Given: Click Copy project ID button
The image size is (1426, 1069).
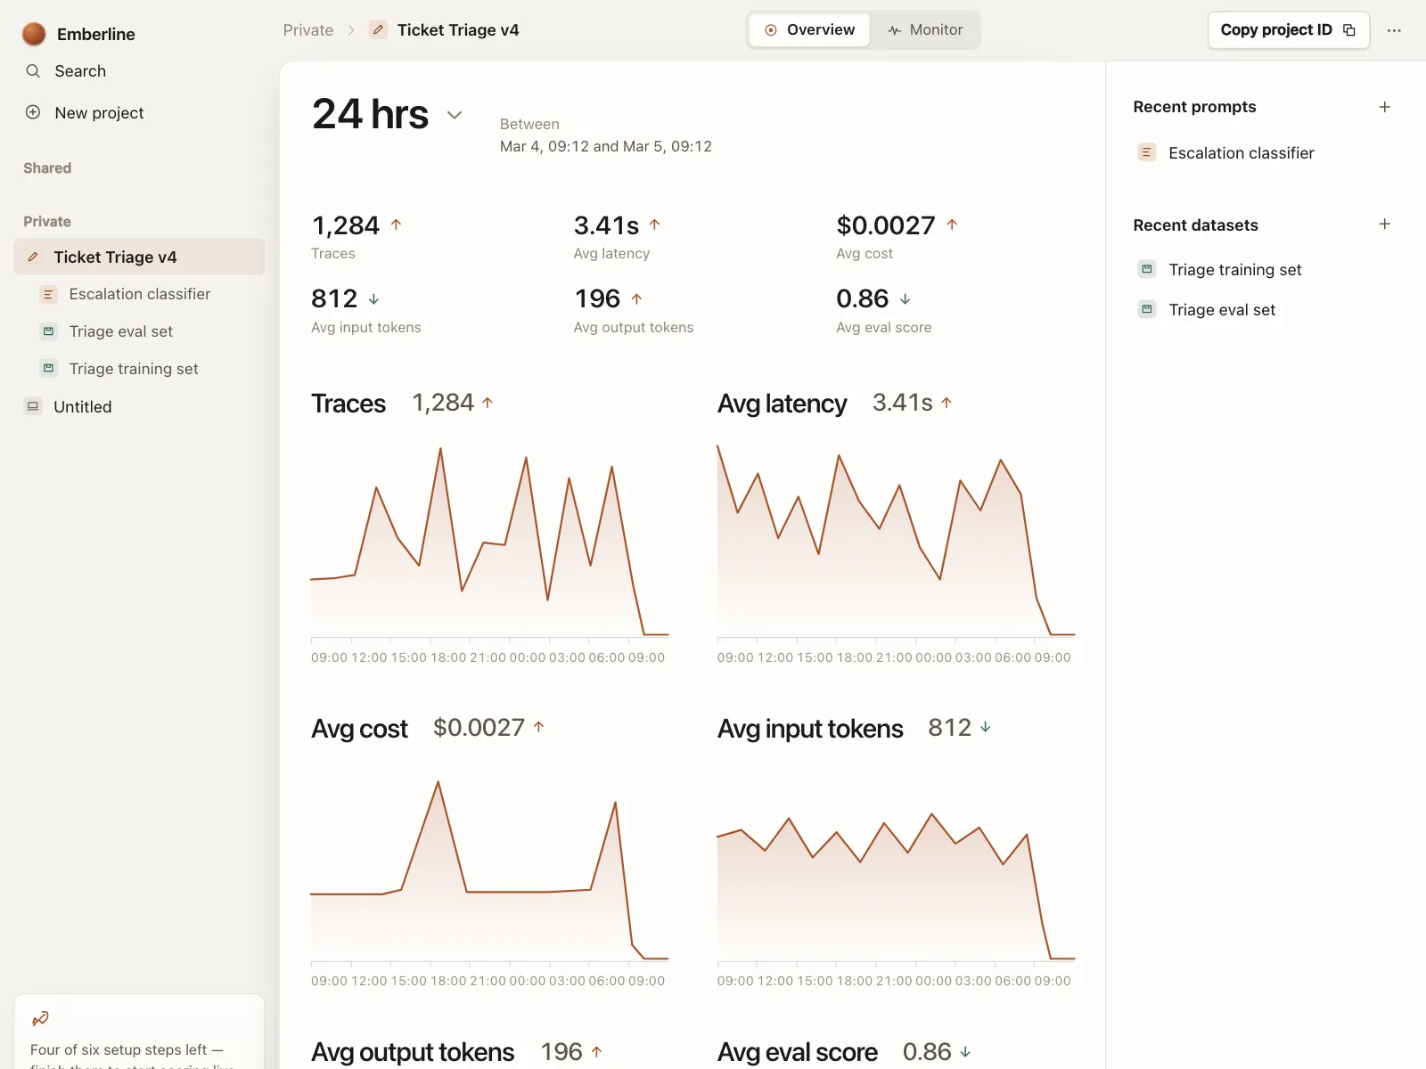Looking at the screenshot, I should [x=1288, y=30].
